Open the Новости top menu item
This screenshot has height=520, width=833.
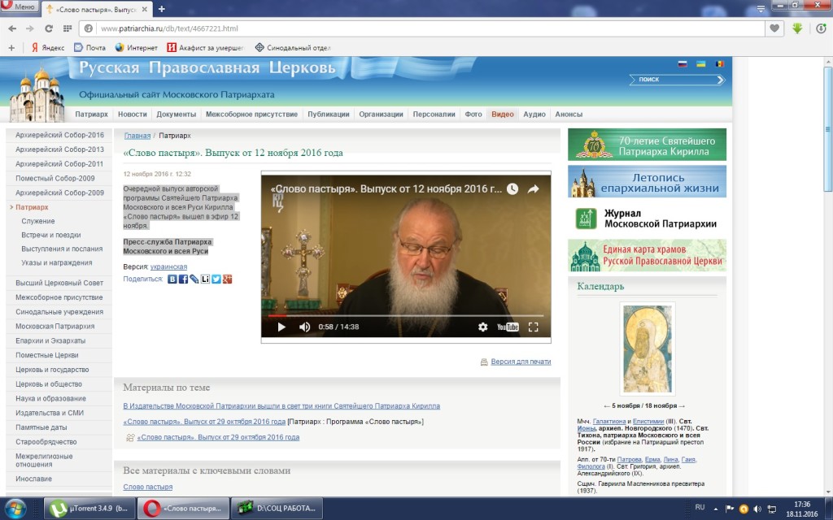(x=133, y=114)
